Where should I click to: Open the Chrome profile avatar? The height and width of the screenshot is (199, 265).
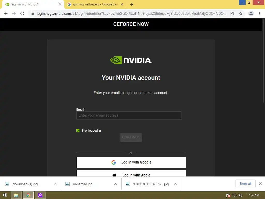(x=251, y=13)
